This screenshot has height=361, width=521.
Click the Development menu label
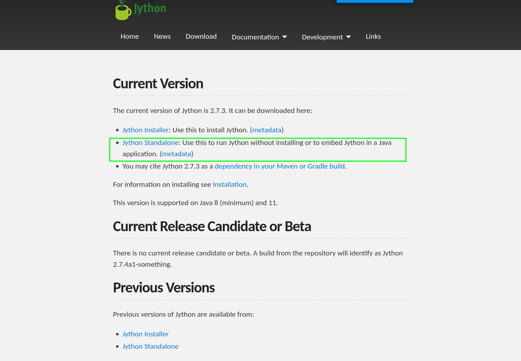tap(322, 37)
